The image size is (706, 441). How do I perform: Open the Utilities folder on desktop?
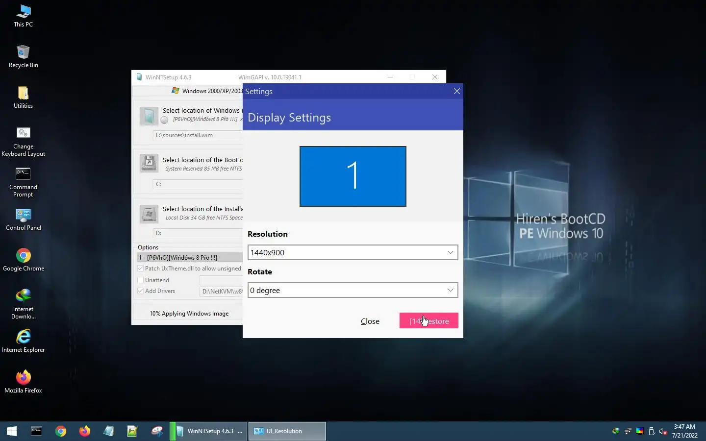coord(23,97)
